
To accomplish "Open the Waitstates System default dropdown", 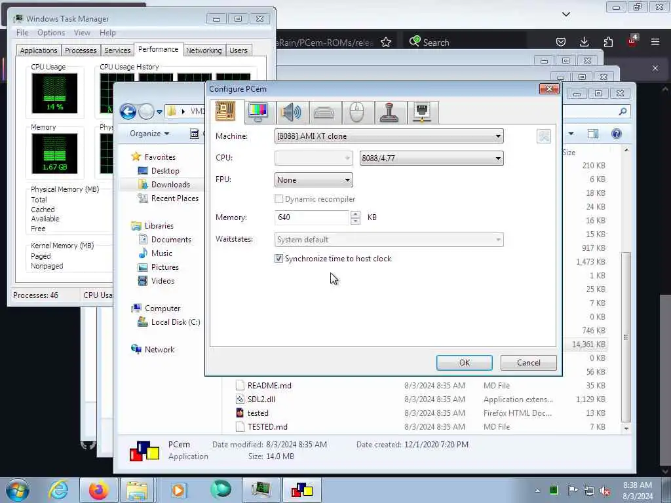I will tap(389, 240).
